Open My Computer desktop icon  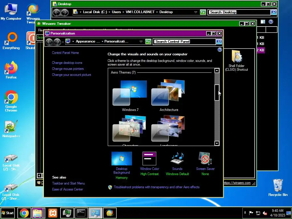(x=11, y=12)
